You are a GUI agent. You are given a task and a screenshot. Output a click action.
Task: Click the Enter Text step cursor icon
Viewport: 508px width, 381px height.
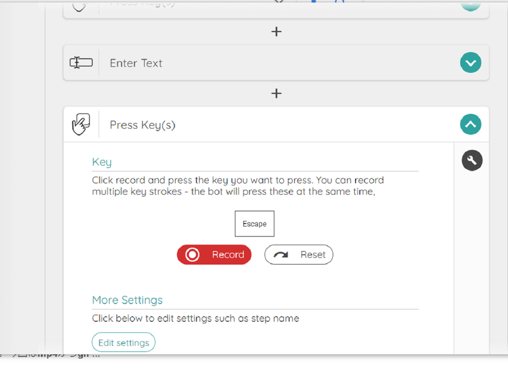pos(81,63)
